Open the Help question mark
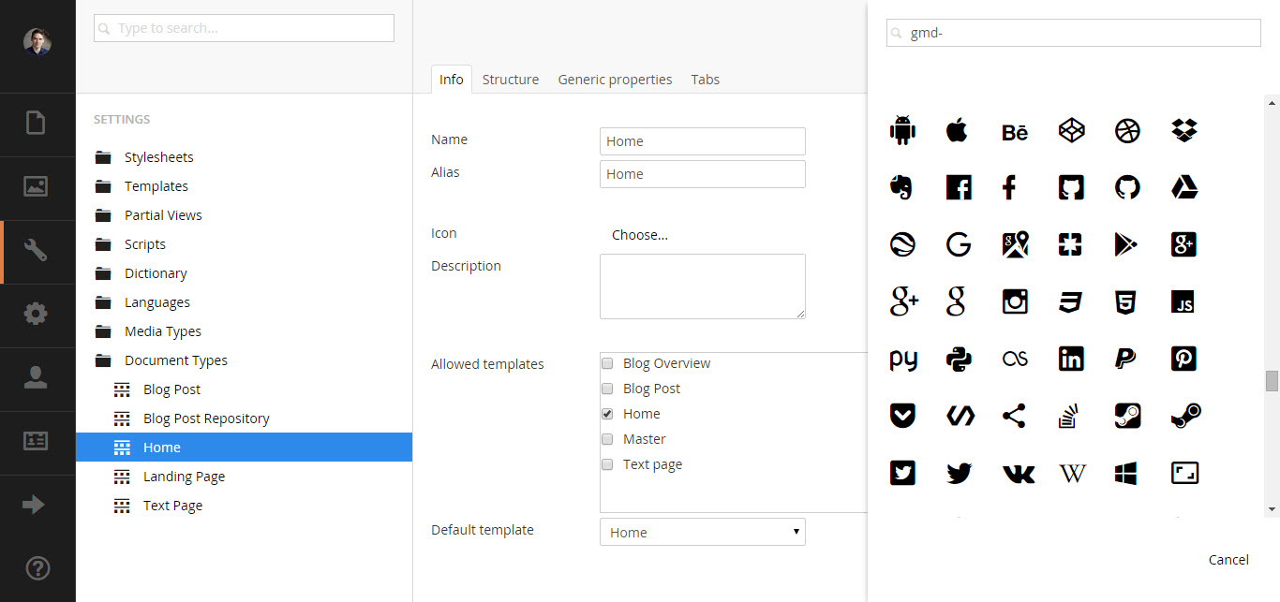 click(37, 567)
